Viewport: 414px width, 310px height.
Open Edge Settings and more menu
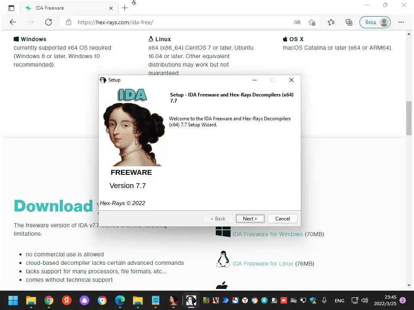[401, 22]
